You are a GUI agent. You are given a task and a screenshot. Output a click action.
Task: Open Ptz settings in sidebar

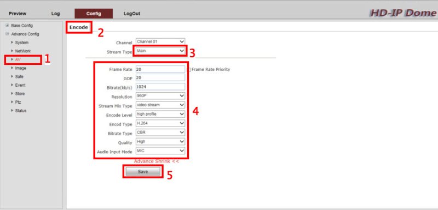pyautogui.click(x=18, y=102)
